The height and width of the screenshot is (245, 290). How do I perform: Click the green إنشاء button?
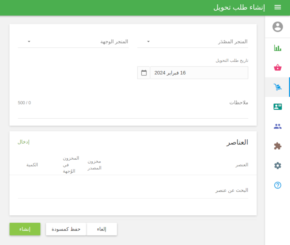point(25,229)
